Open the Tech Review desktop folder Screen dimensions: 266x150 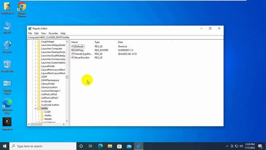click(7, 8)
